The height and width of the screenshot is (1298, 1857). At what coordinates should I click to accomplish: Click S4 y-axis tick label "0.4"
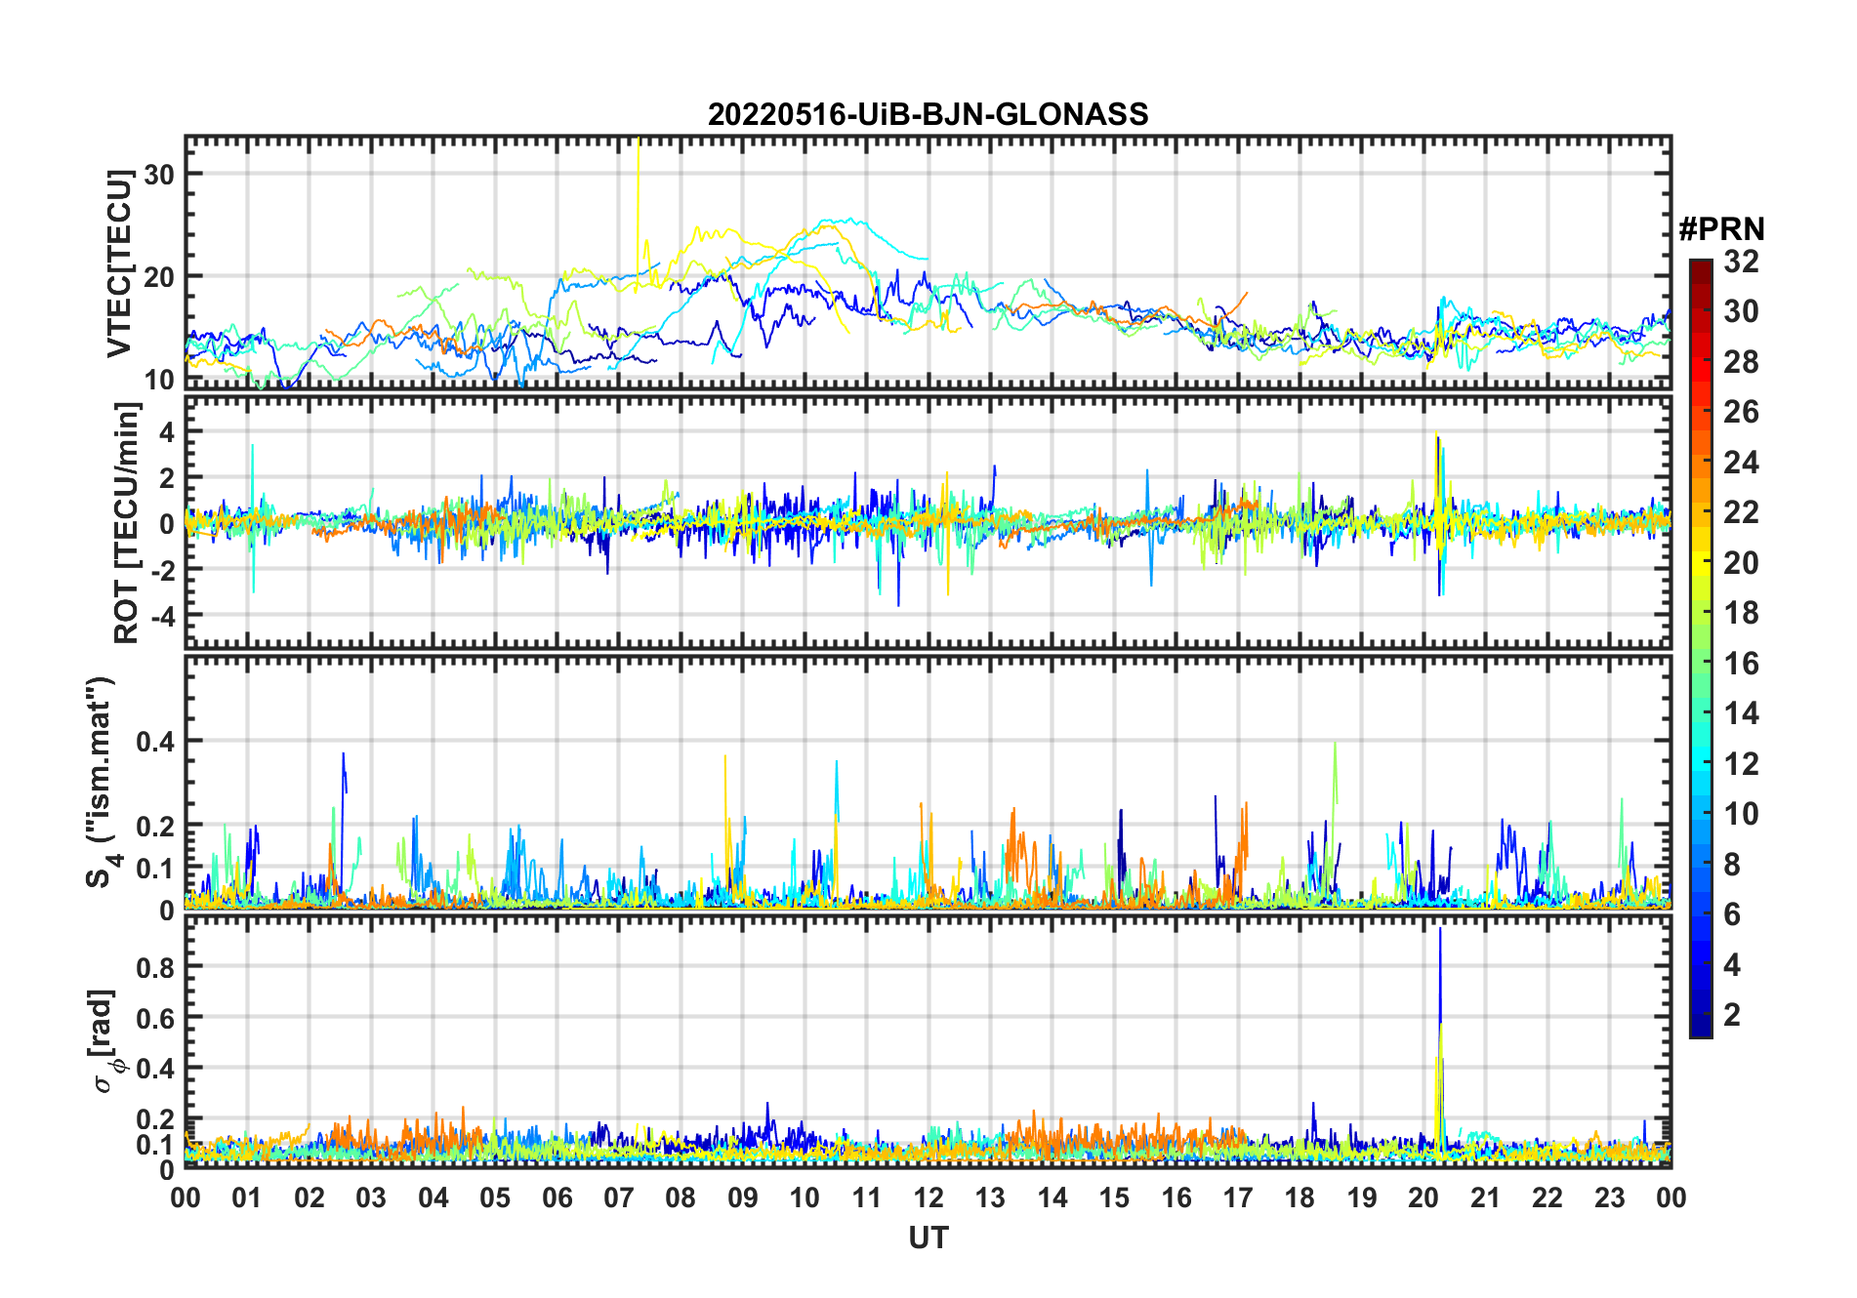click(155, 741)
